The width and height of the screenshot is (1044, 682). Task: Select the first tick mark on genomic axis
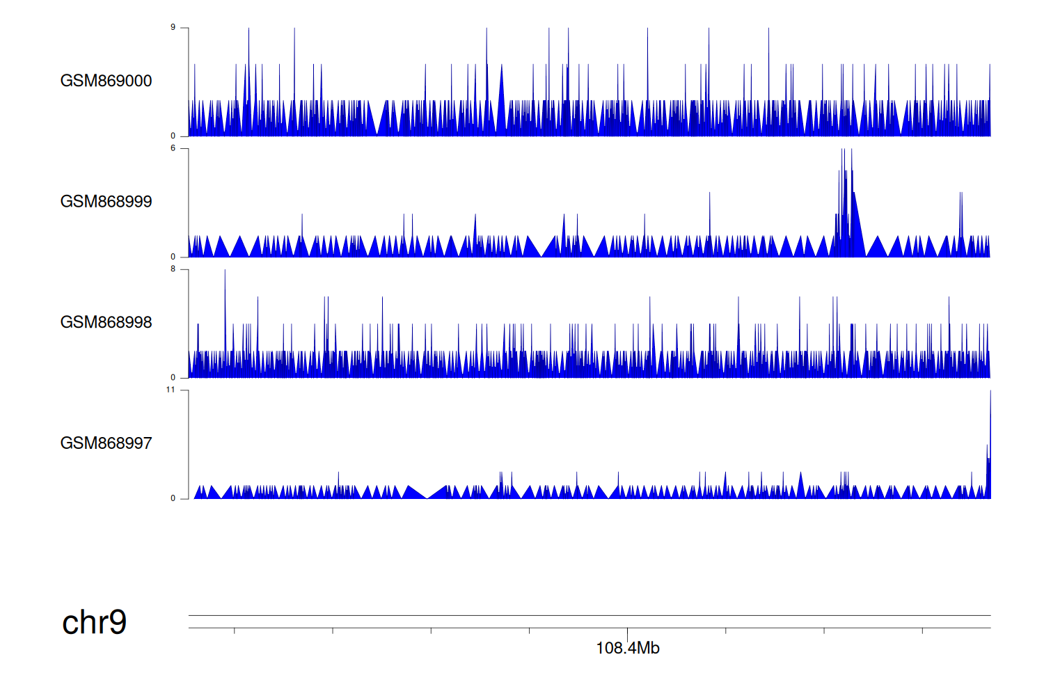235,631
